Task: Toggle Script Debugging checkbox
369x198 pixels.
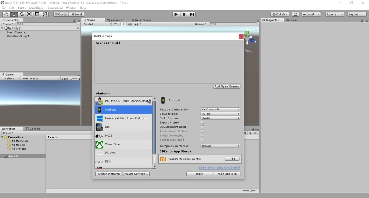Action: [203, 135]
